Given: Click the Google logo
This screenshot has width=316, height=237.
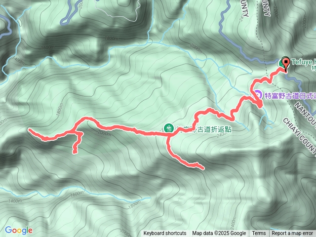Looking at the screenshot, I should point(19,230).
